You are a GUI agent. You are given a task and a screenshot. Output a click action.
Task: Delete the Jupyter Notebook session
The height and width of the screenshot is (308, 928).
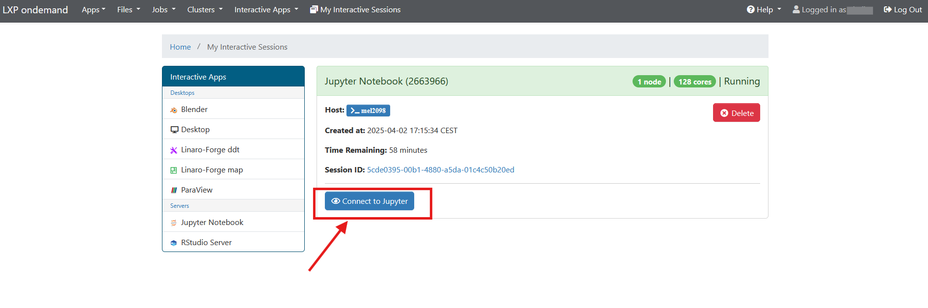tap(736, 113)
